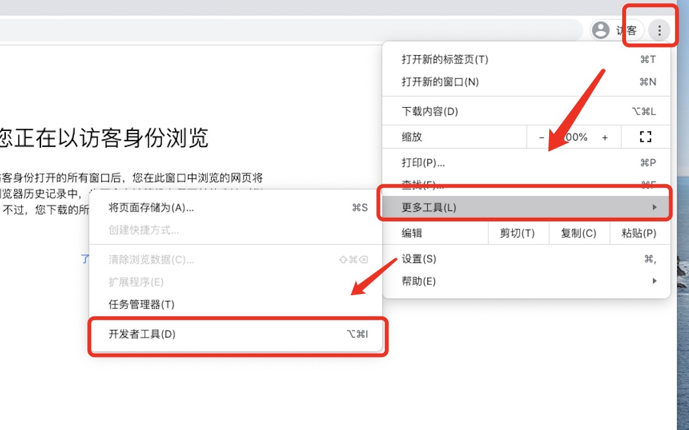Choose 剪切 from the edit row
689x430 pixels.
click(518, 233)
